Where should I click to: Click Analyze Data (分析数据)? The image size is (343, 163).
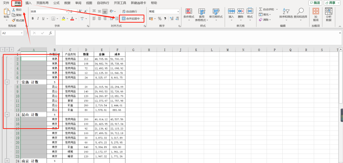pyautogui.click(x=329, y=15)
